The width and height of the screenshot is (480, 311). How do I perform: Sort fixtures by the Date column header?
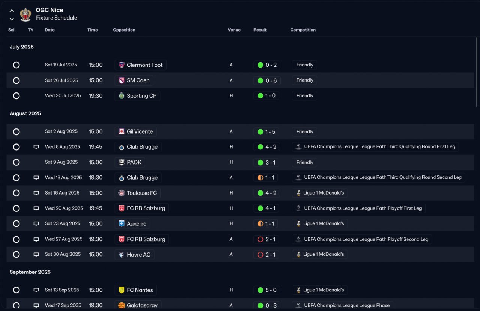click(49, 30)
